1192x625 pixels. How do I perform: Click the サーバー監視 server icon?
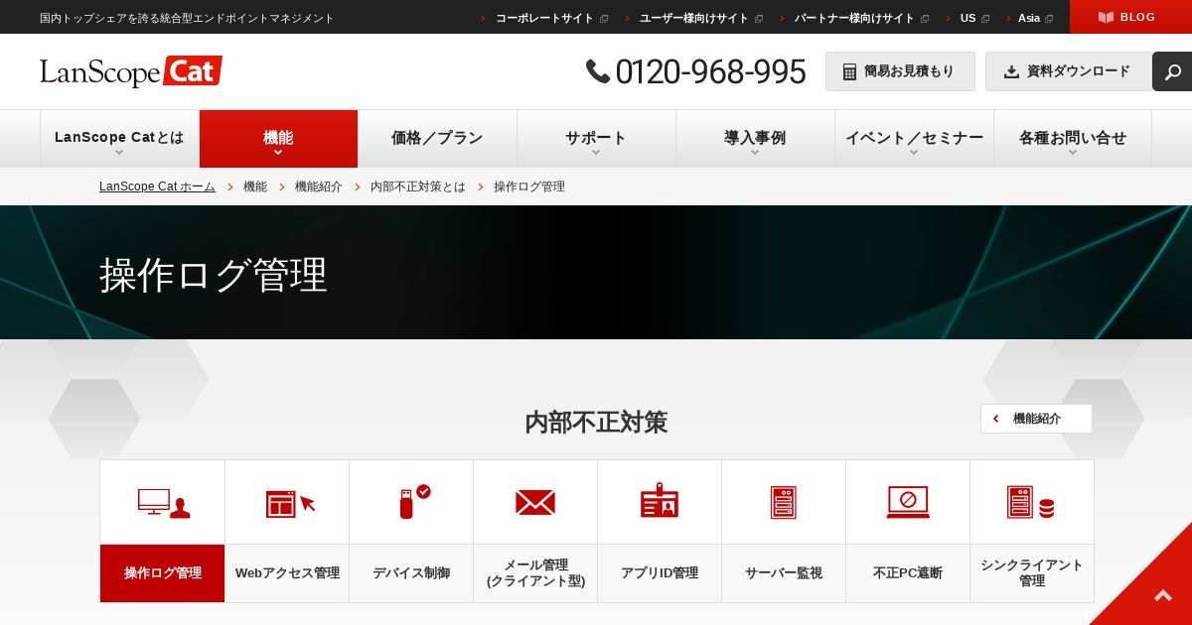pos(784,503)
